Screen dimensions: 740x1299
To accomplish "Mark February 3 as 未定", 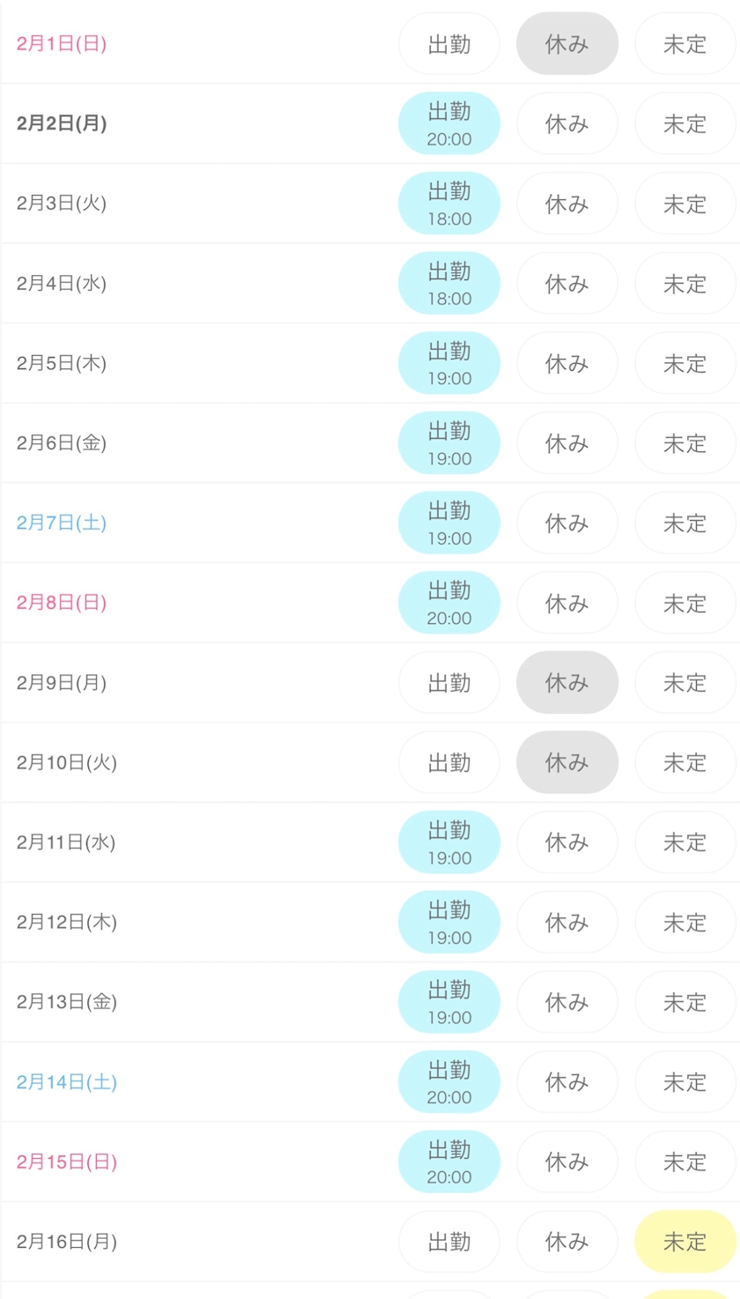I will click(684, 204).
